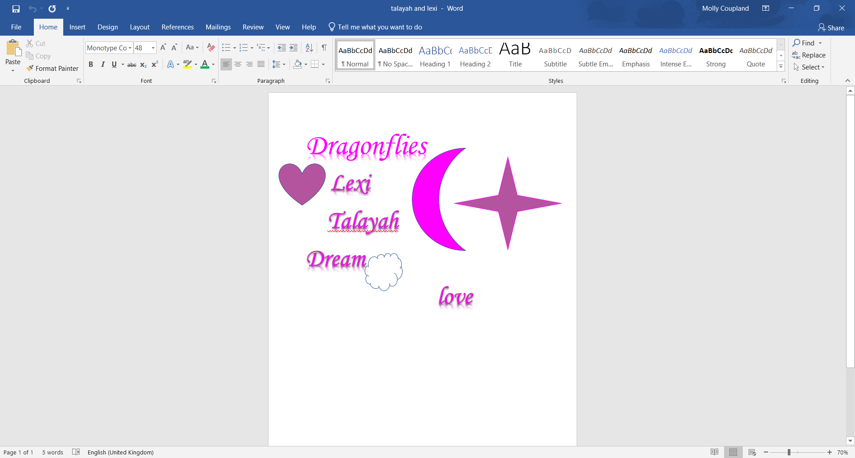
Task: Click the Replace button
Action: click(809, 55)
